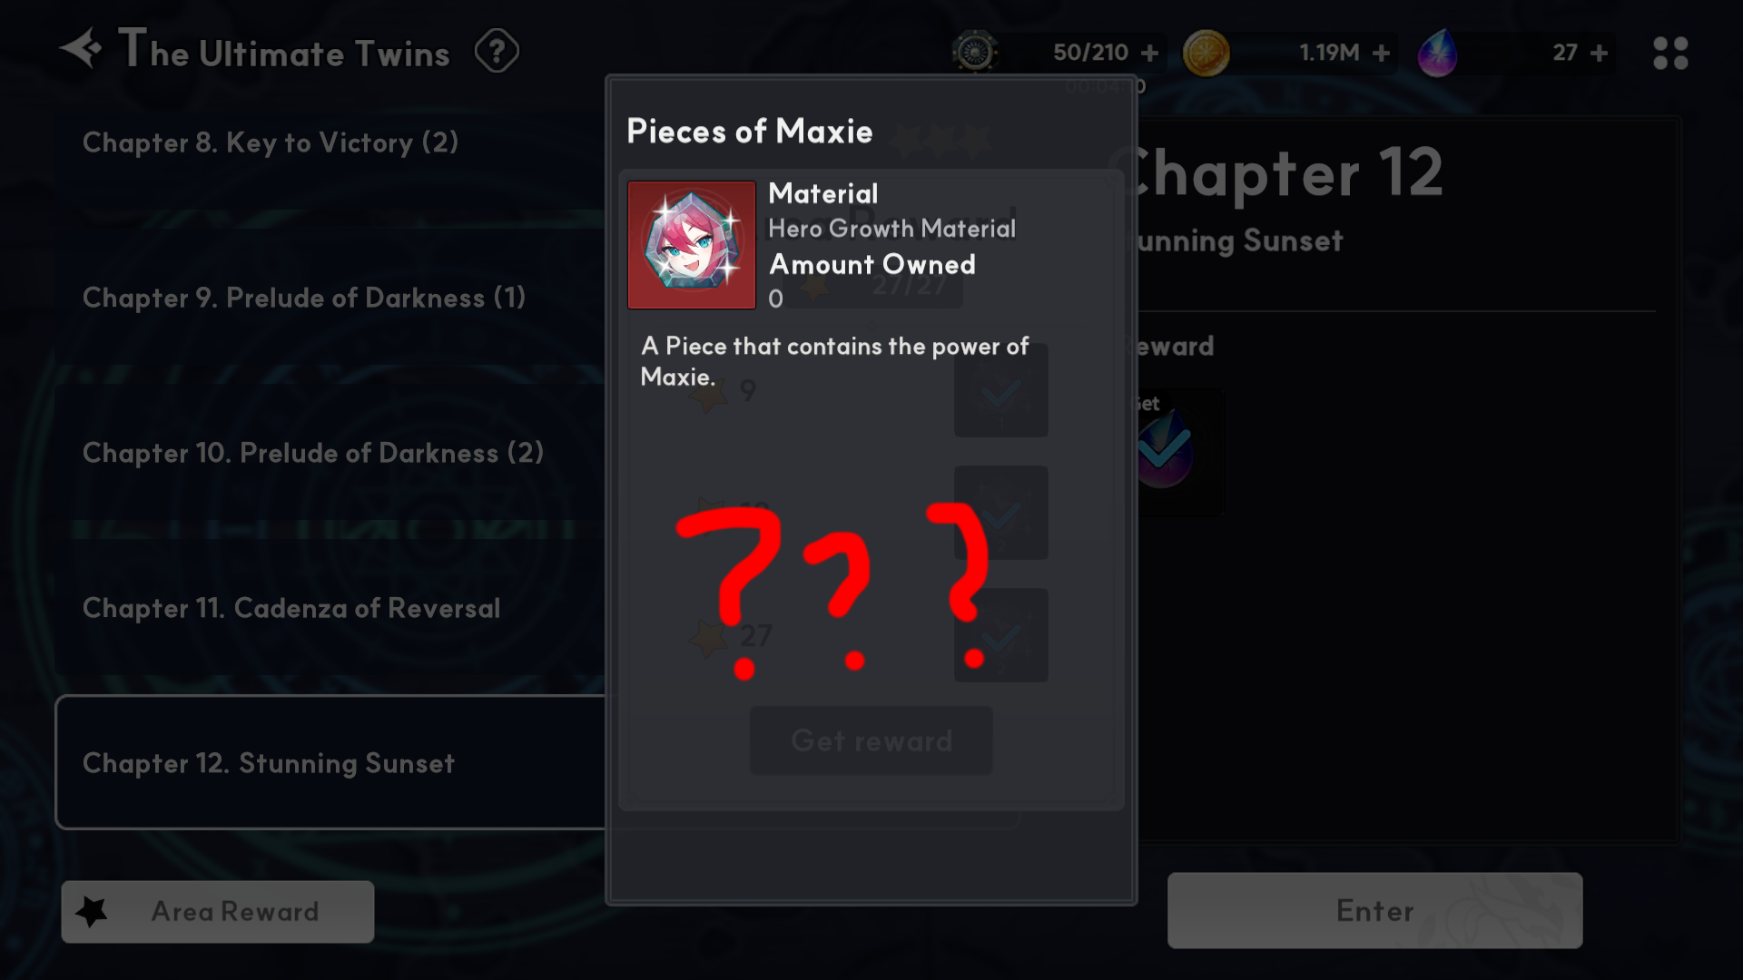This screenshot has height=980, width=1743.
Task: Tap the Pieces of Maxie item portrait
Action: click(x=692, y=245)
